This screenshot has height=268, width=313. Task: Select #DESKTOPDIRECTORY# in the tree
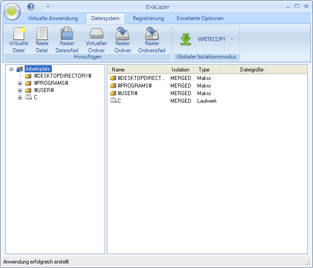coord(62,76)
